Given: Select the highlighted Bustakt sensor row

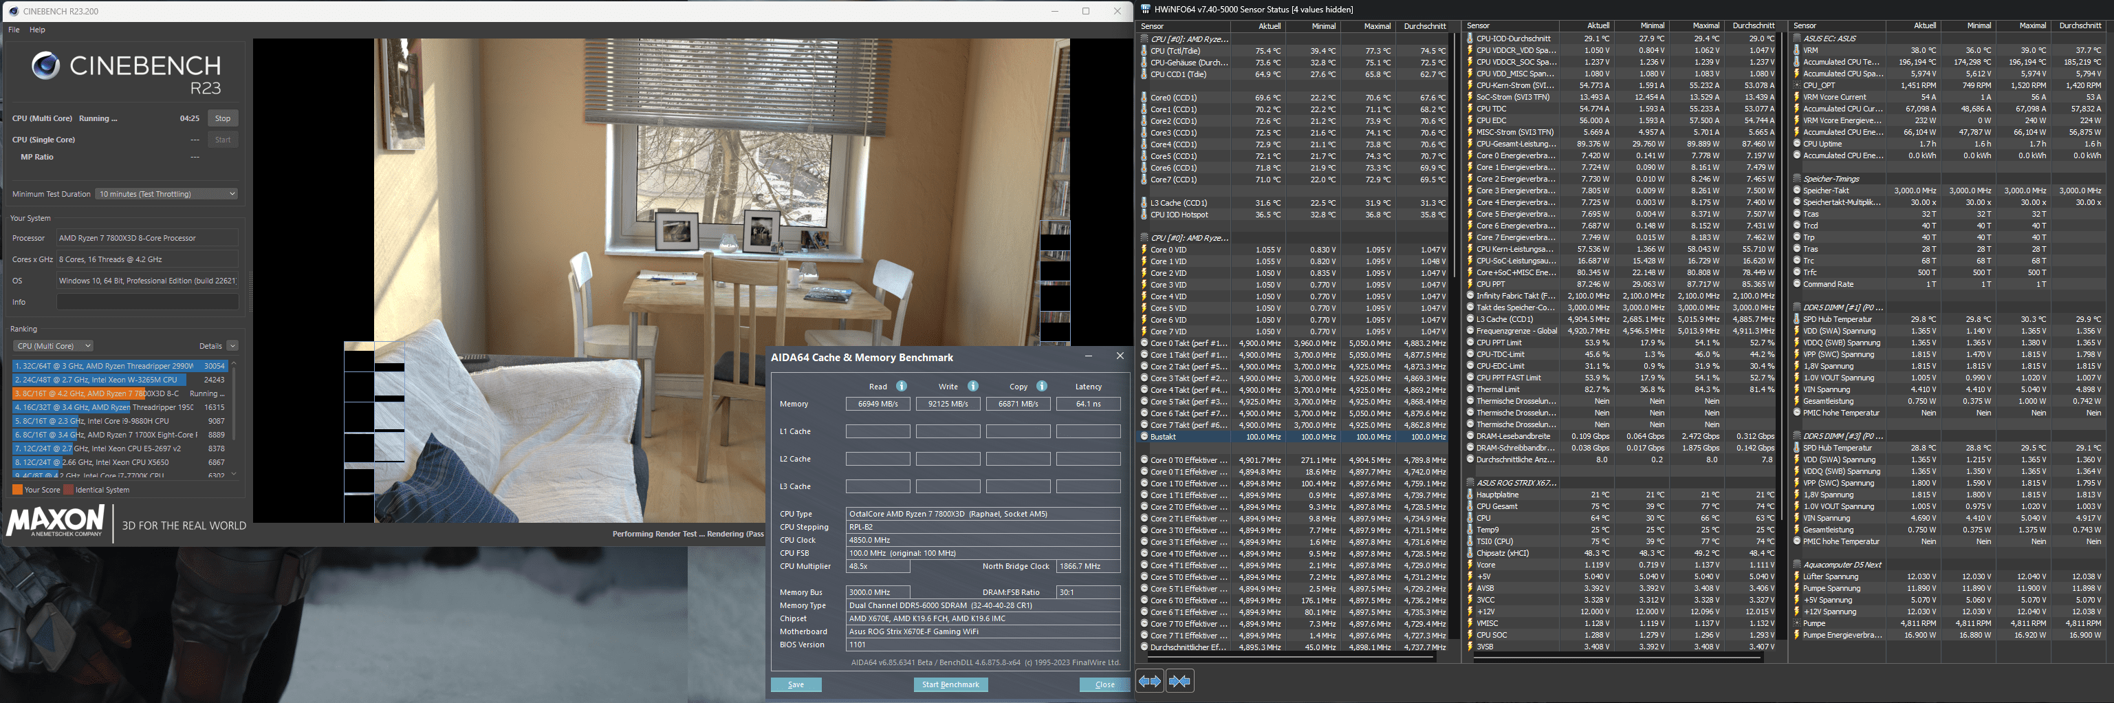Looking at the screenshot, I should pyautogui.click(x=1294, y=437).
